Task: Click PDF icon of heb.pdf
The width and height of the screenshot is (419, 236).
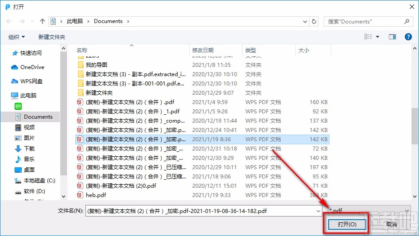Action: 80,195
